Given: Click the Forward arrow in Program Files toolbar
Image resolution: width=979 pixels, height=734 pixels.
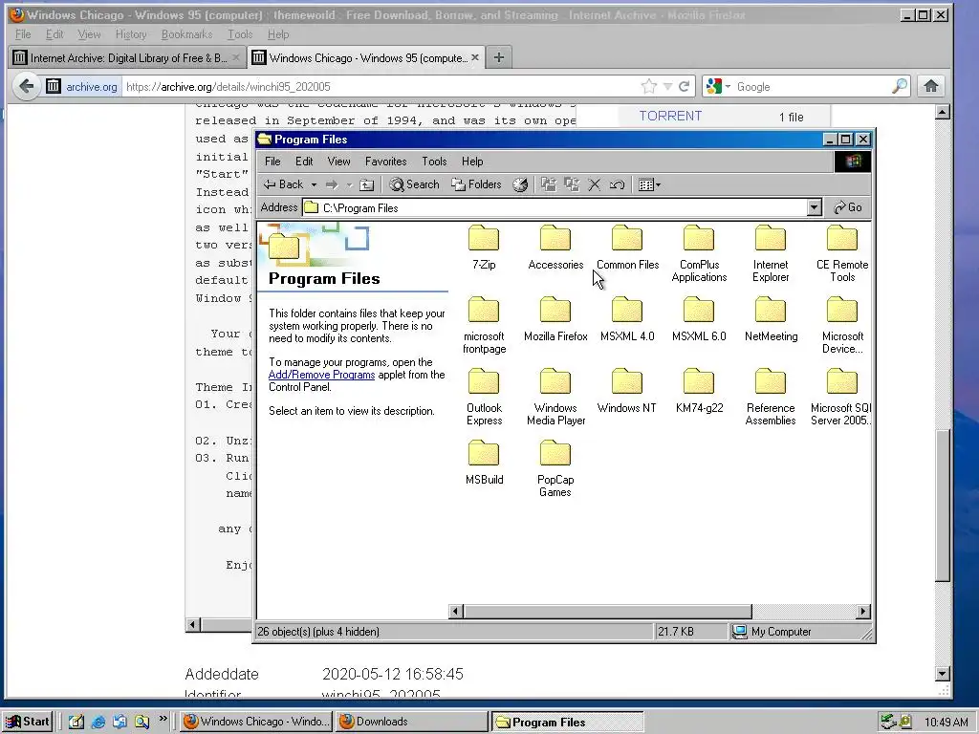Looking at the screenshot, I should pyautogui.click(x=332, y=184).
